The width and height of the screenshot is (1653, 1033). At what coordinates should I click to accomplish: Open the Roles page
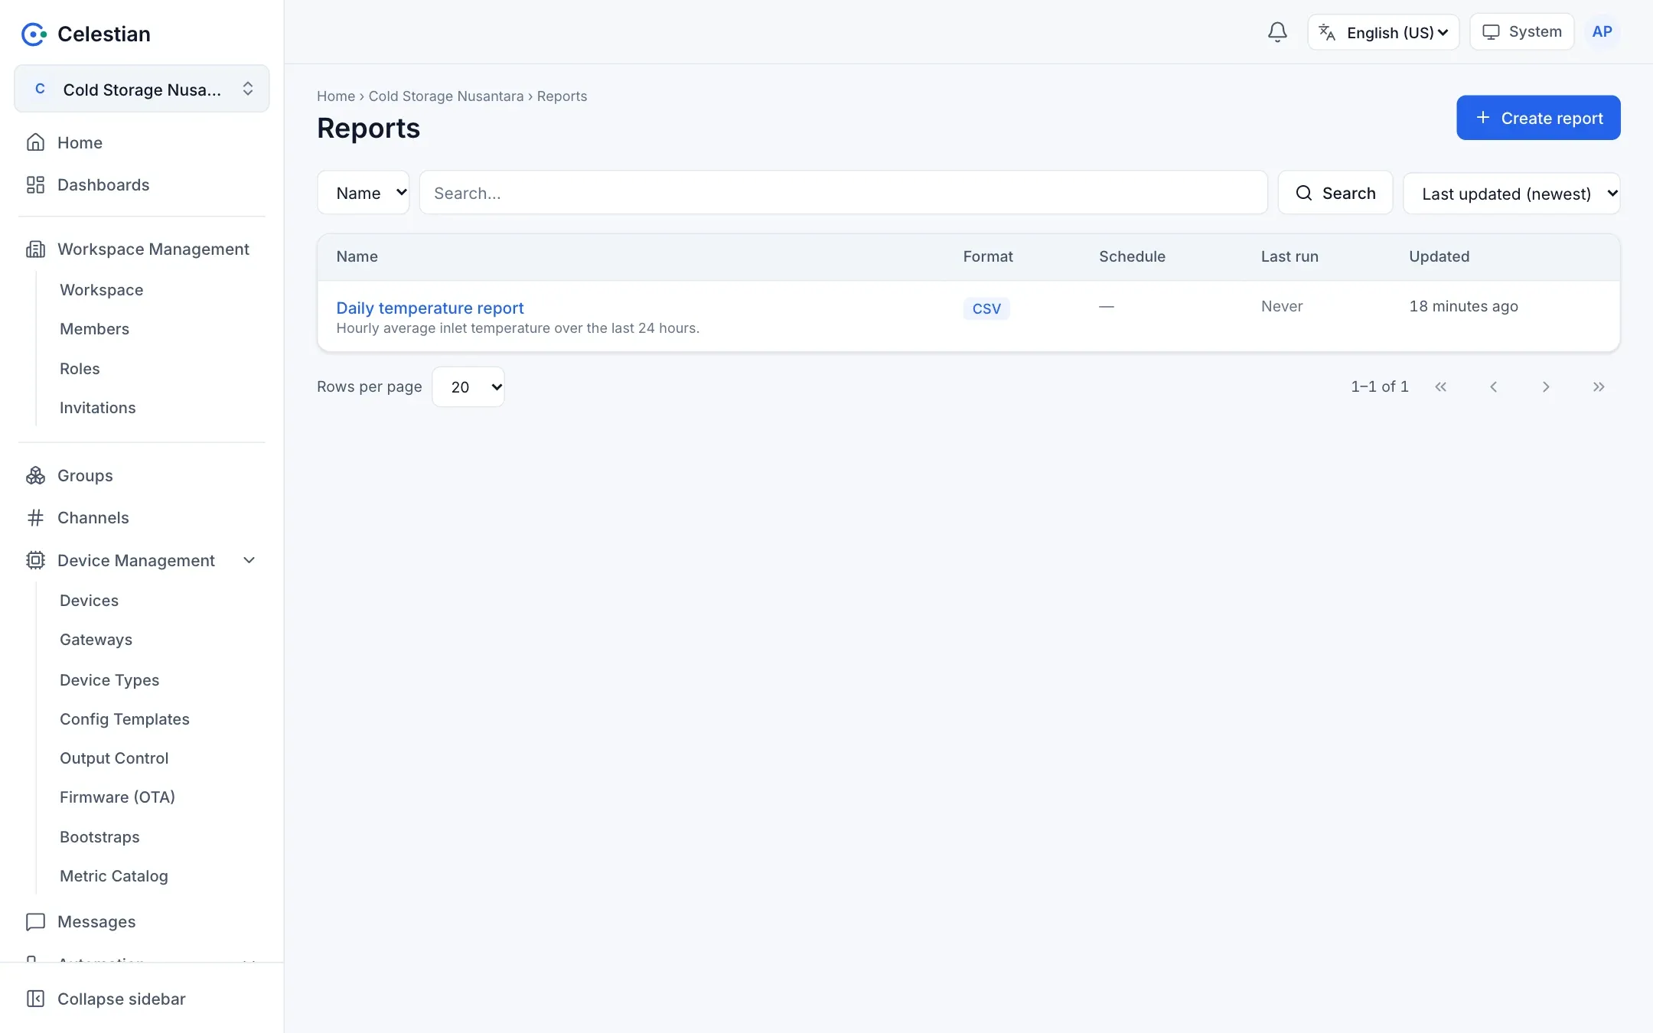(x=80, y=369)
